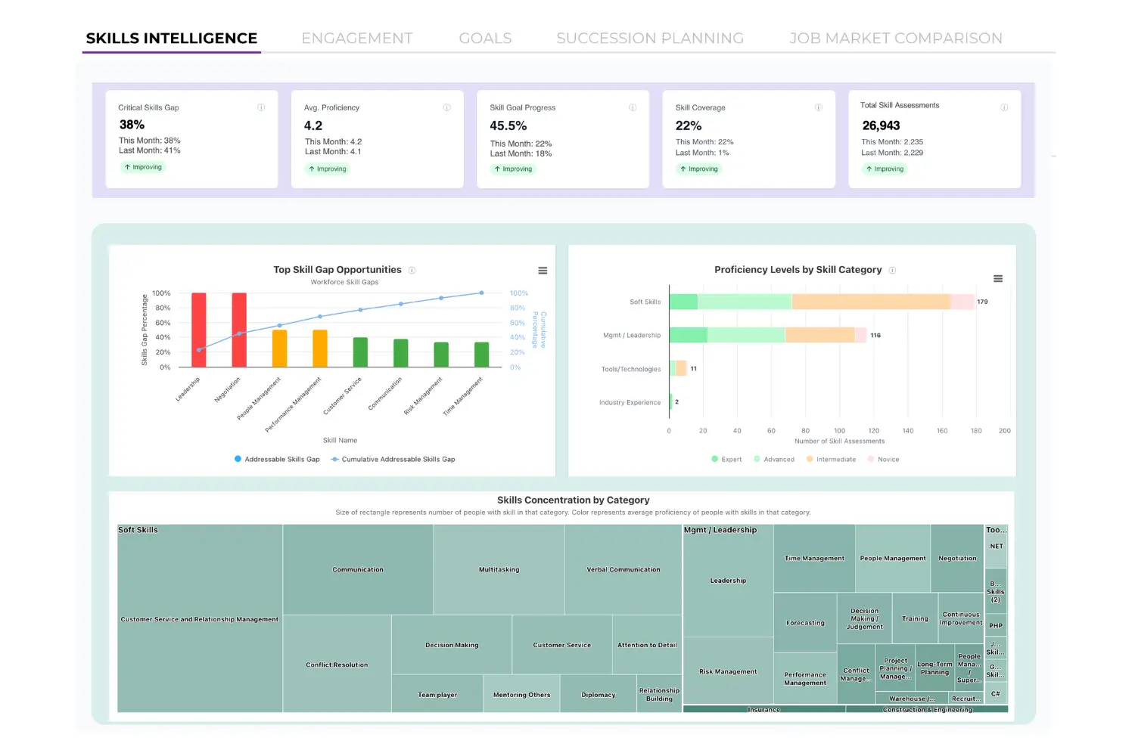Click the Improving badge on Critical Skills Gap
The image size is (1135, 756).
click(x=143, y=167)
